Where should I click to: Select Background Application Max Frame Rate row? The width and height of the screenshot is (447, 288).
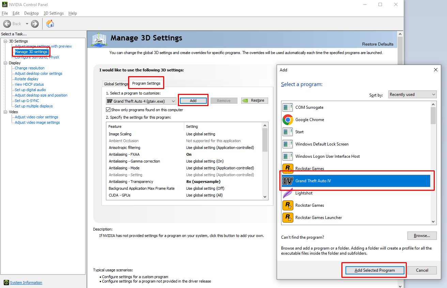pos(184,188)
